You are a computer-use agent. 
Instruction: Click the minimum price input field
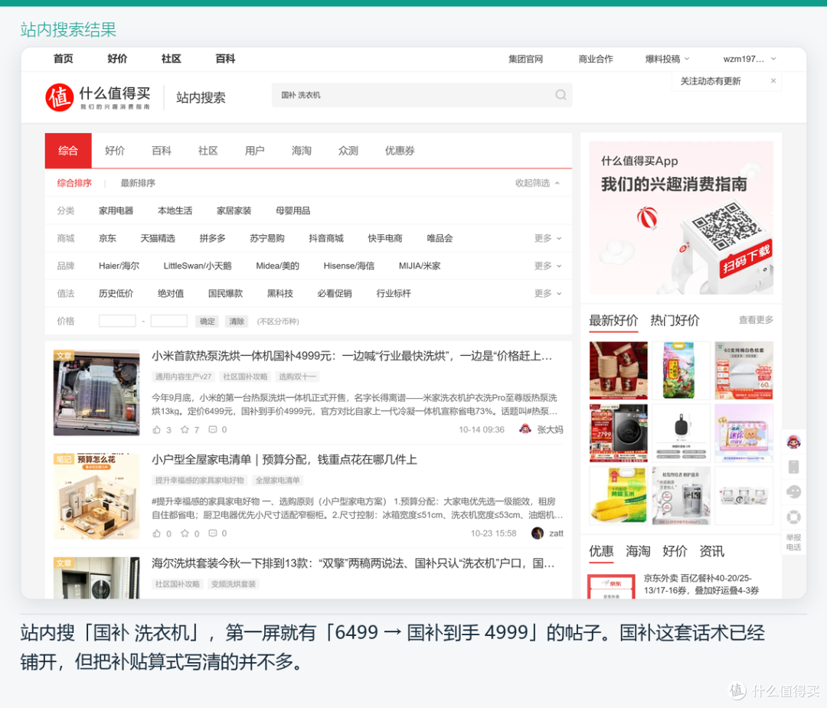(118, 321)
